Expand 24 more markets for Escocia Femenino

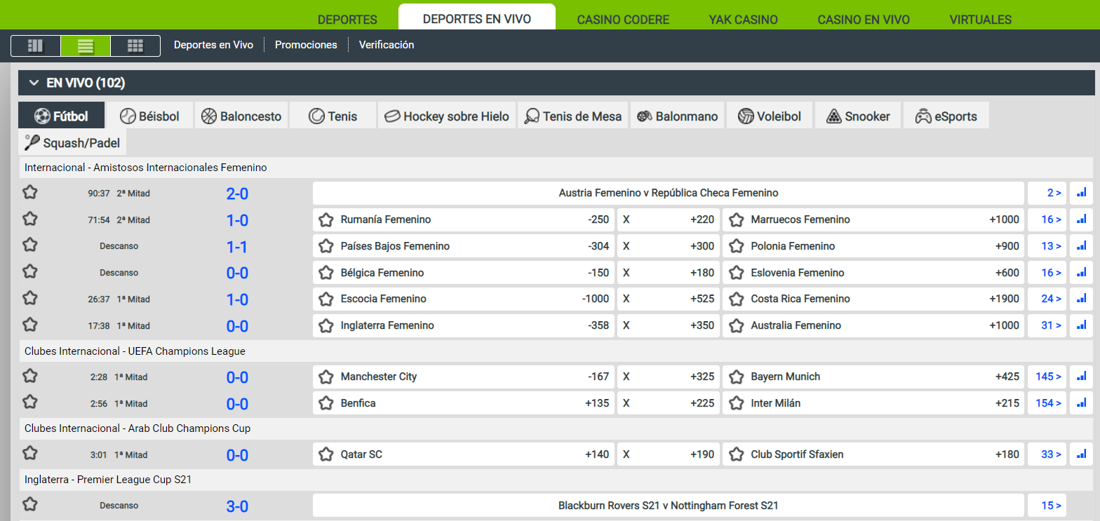tap(1047, 299)
